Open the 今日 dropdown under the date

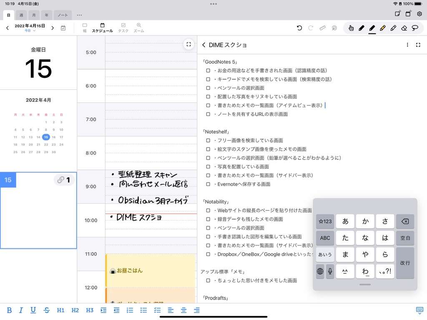30,31
